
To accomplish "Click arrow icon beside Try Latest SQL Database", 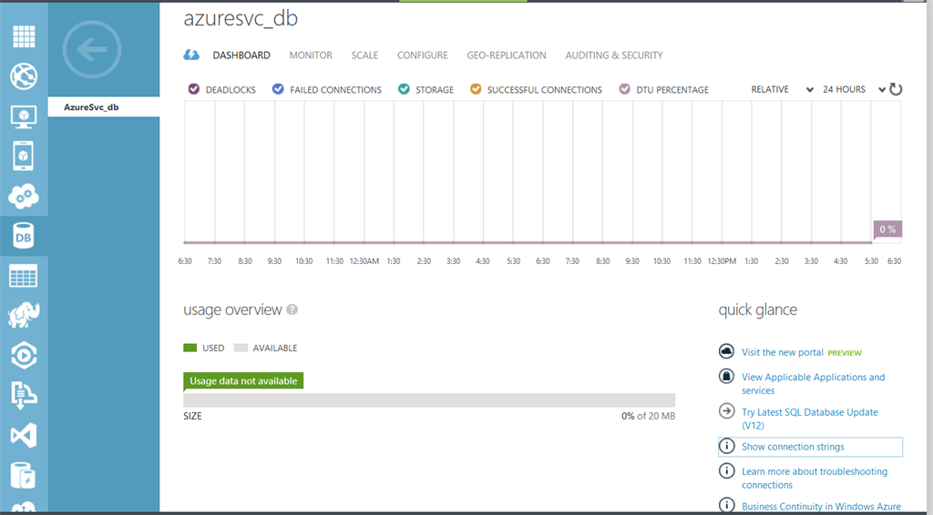I will coord(726,411).
